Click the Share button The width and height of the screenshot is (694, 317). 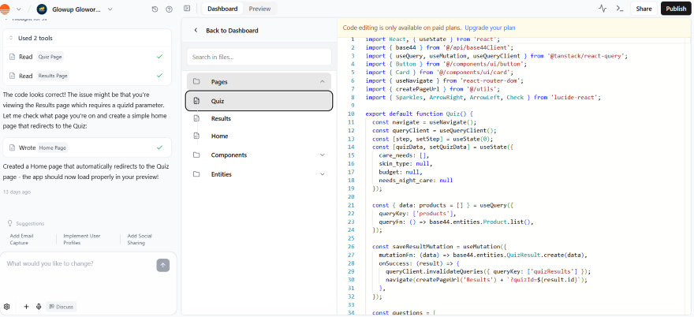click(x=644, y=9)
